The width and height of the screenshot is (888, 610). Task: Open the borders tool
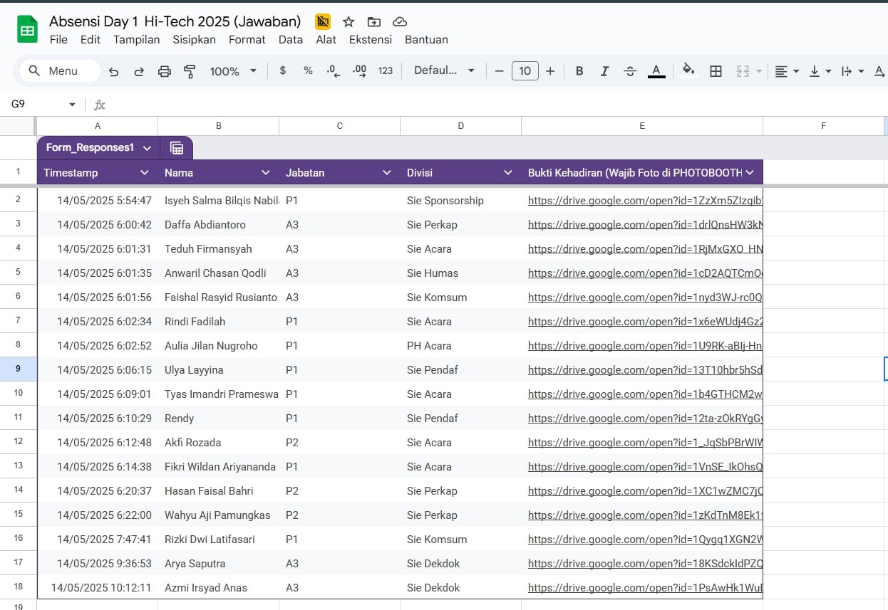(716, 70)
